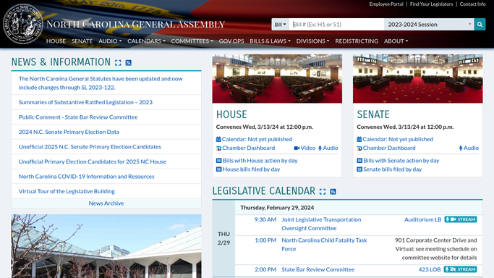494x278 pixels.
Task: Click the North Carolina state seal logo
Action: click(22, 24)
